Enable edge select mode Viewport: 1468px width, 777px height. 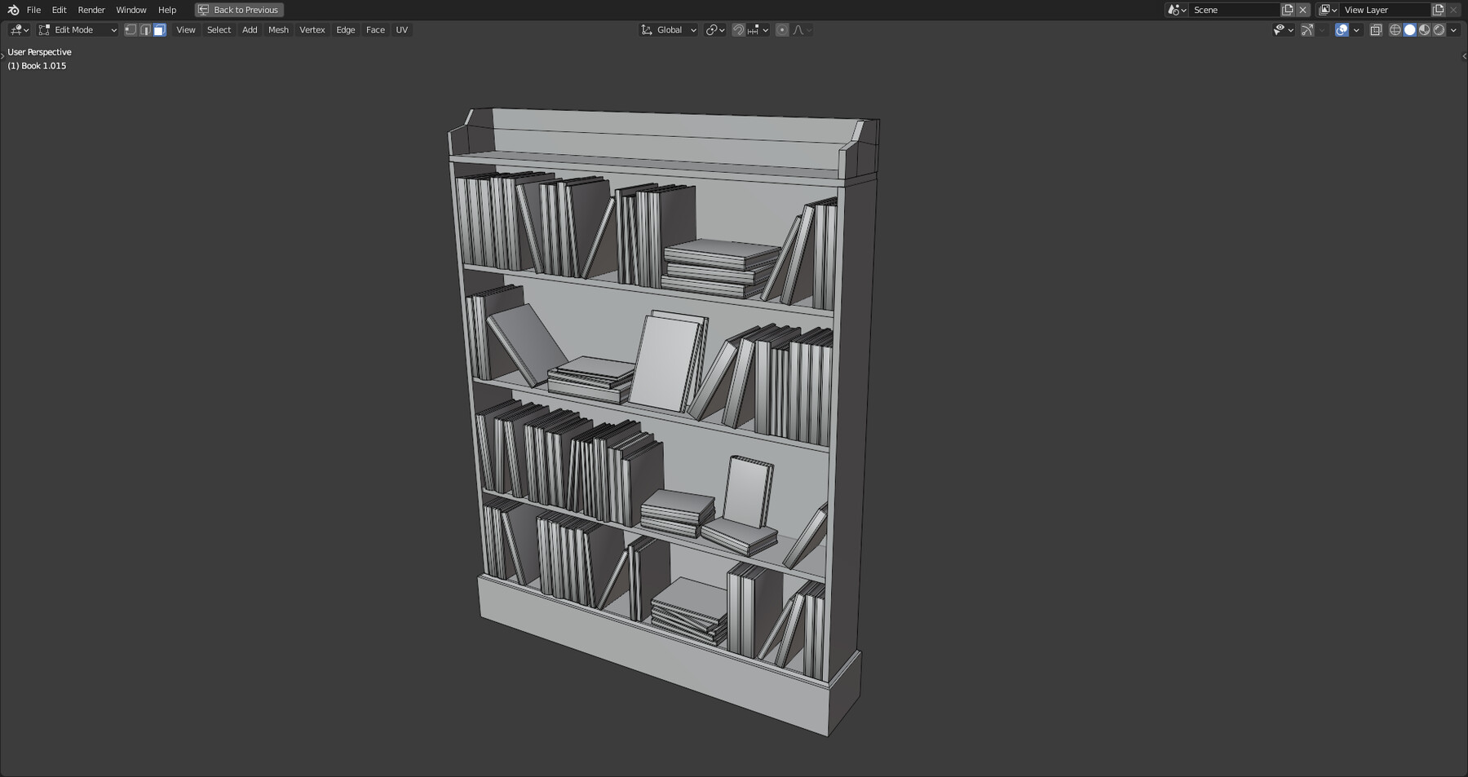pyautogui.click(x=145, y=29)
